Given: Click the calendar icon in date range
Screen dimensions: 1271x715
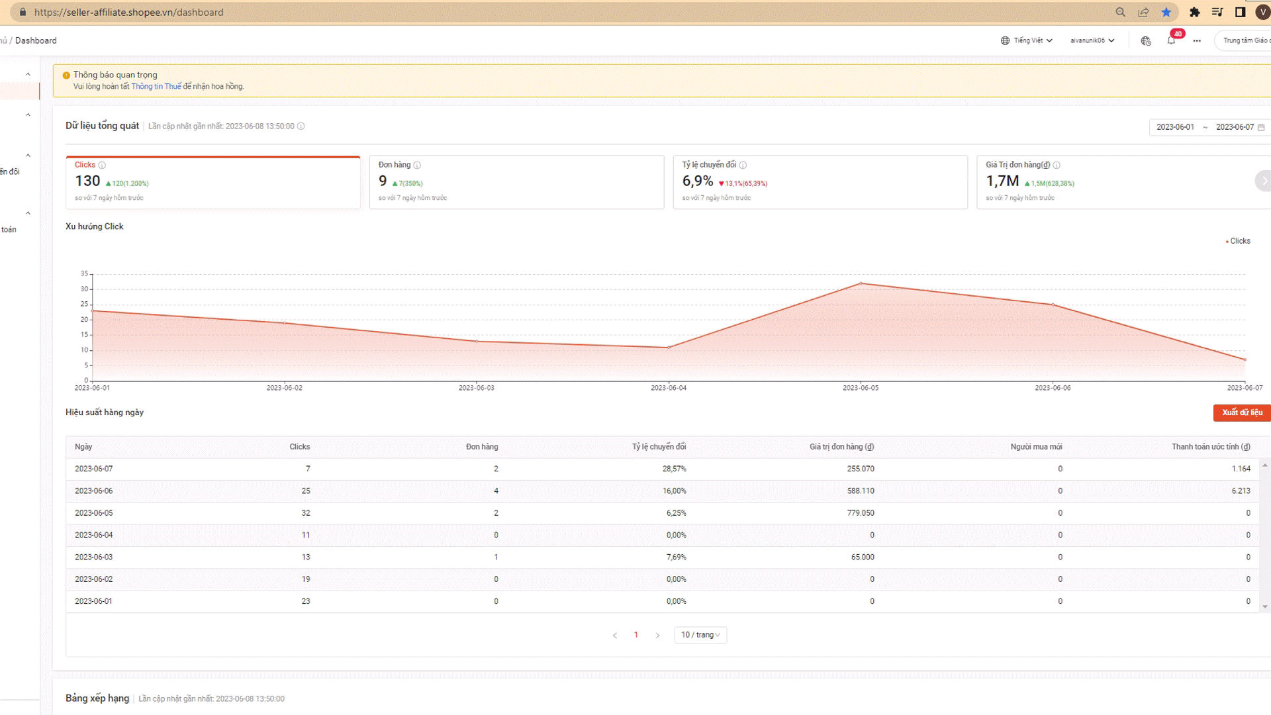Looking at the screenshot, I should click(x=1261, y=127).
